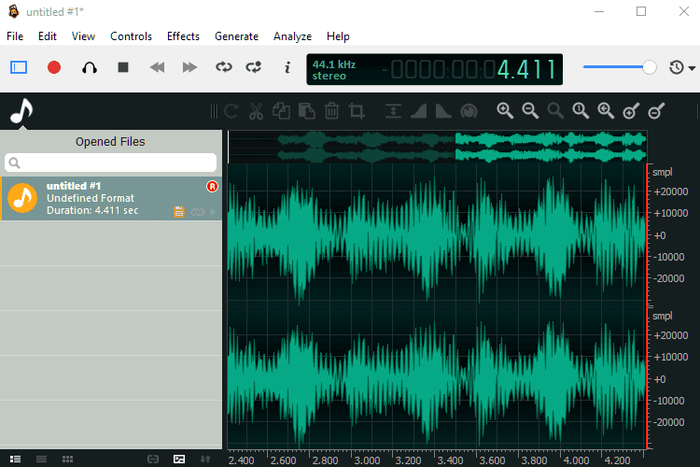This screenshot has width=700, height=467.
Task: Zoom out with the minus magnifier
Action: [x=530, y=111]
